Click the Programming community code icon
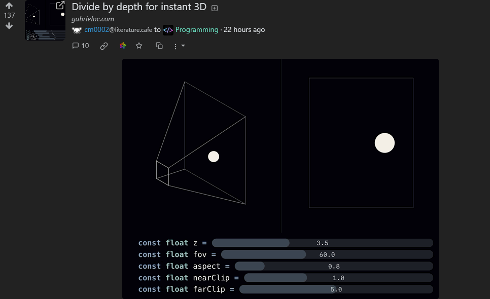The width and height of the screenshot is (490, 299). click(x=168, y=30)
